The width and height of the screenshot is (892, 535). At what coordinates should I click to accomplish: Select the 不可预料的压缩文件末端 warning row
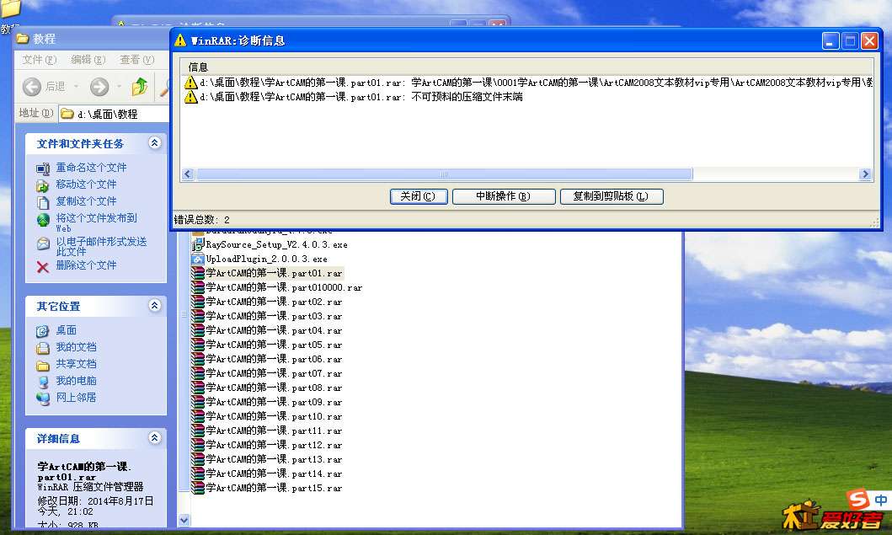pyautogui.click(x=353, y=97)
